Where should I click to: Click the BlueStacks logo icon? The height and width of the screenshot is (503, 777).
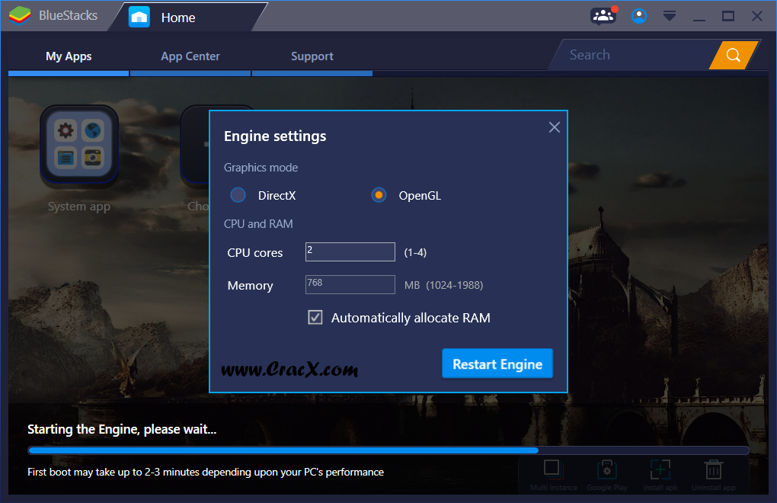pos(20,15)
